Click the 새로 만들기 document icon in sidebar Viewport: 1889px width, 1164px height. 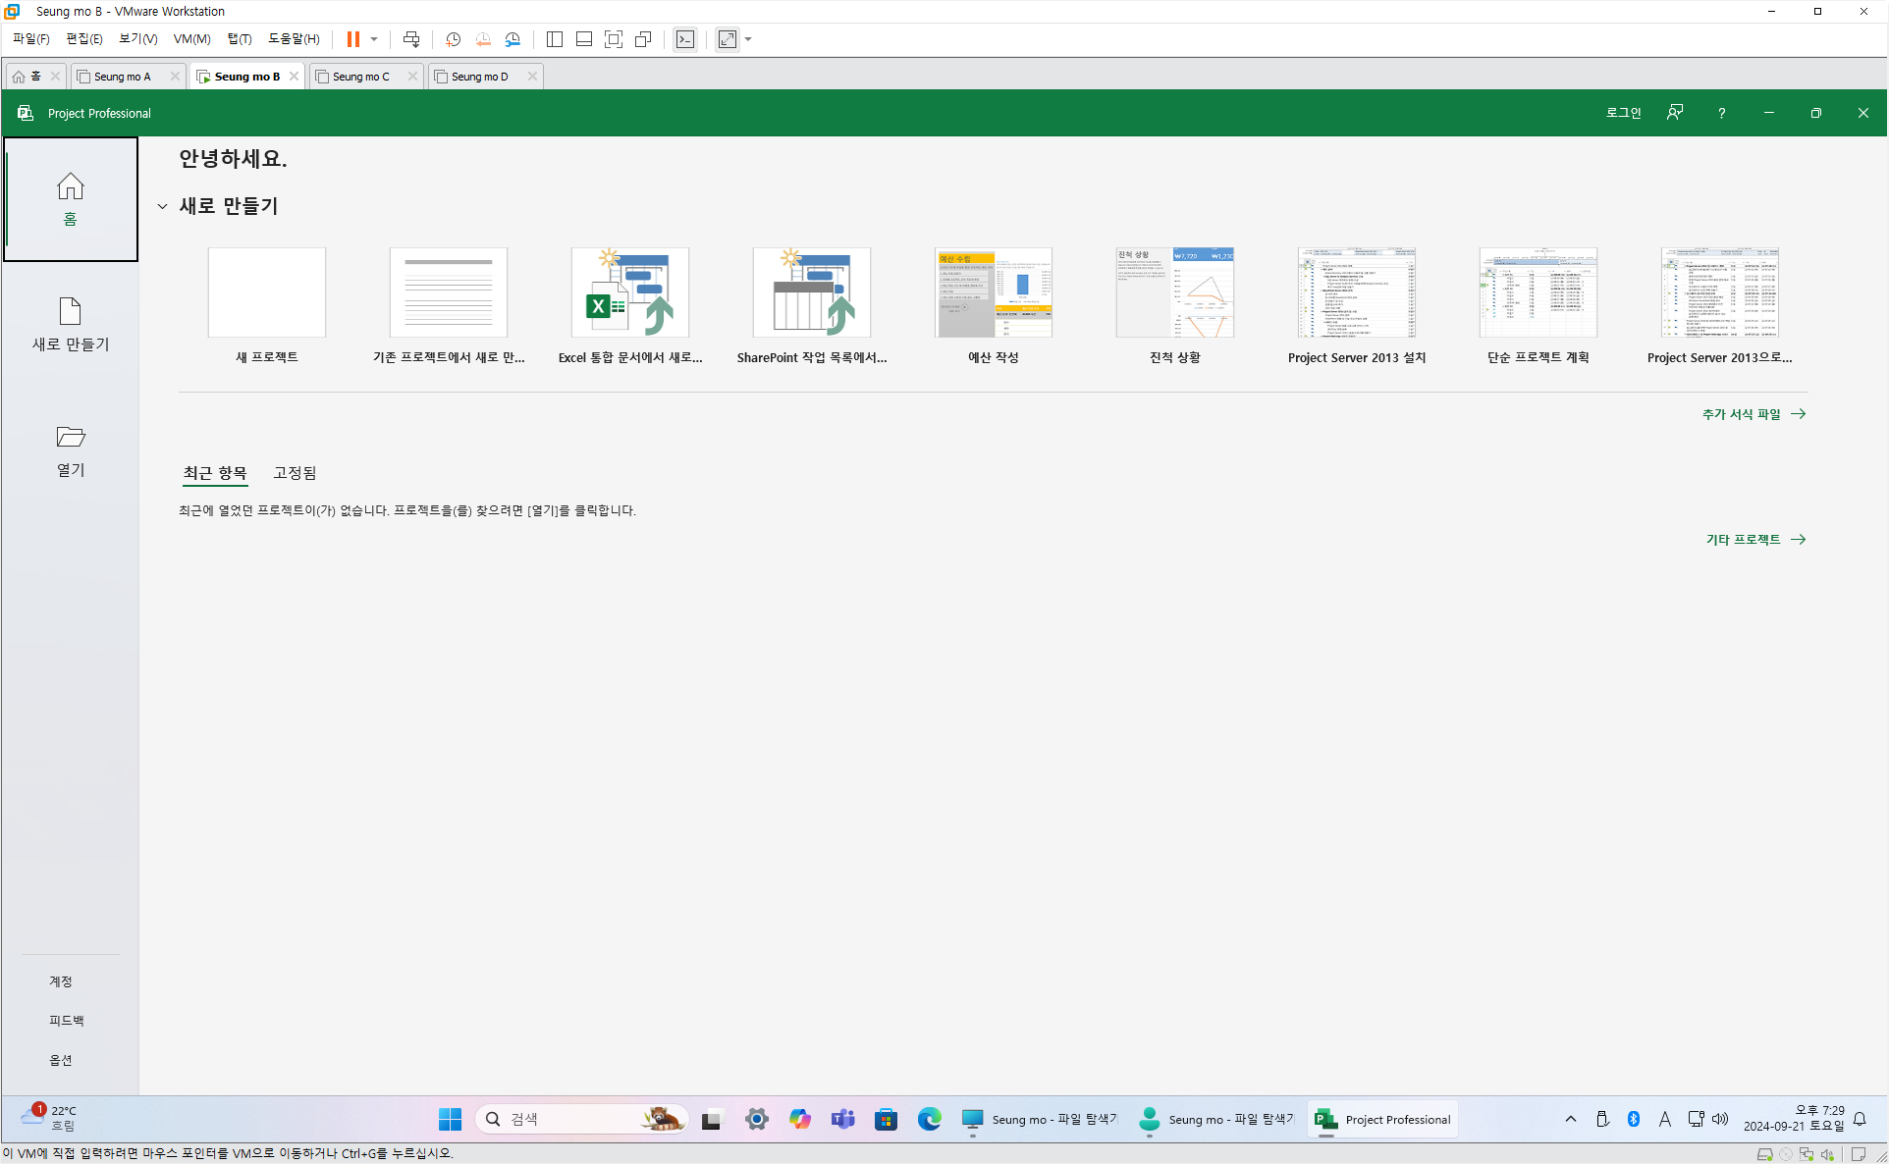pos(70,311)
